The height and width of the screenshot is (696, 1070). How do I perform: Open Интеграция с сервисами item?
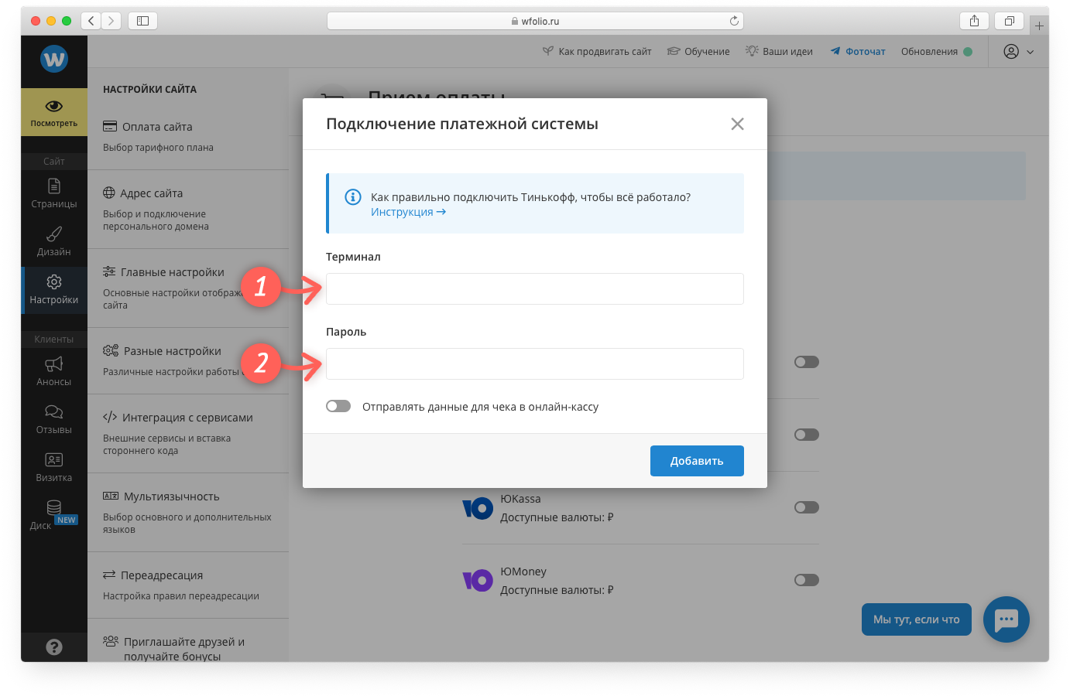(188, 434)
